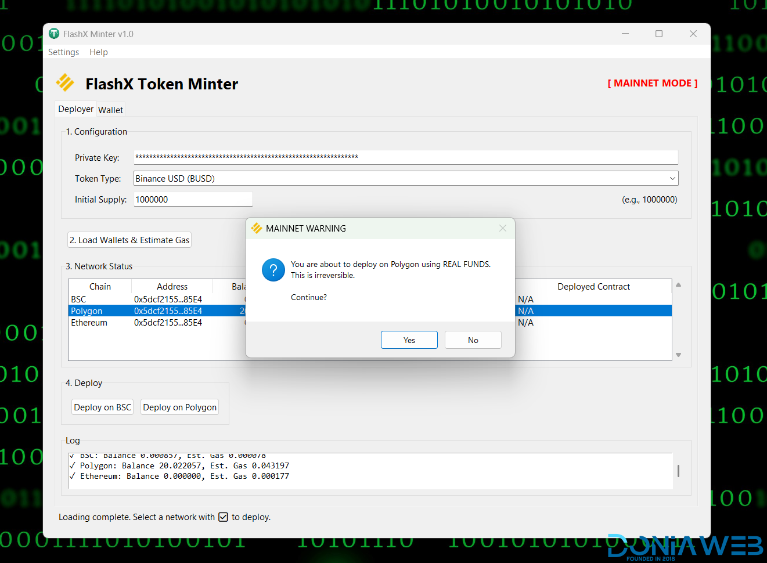Open the Help menu
This screenshot has height=563, width=767.
[x=98, y=52]
